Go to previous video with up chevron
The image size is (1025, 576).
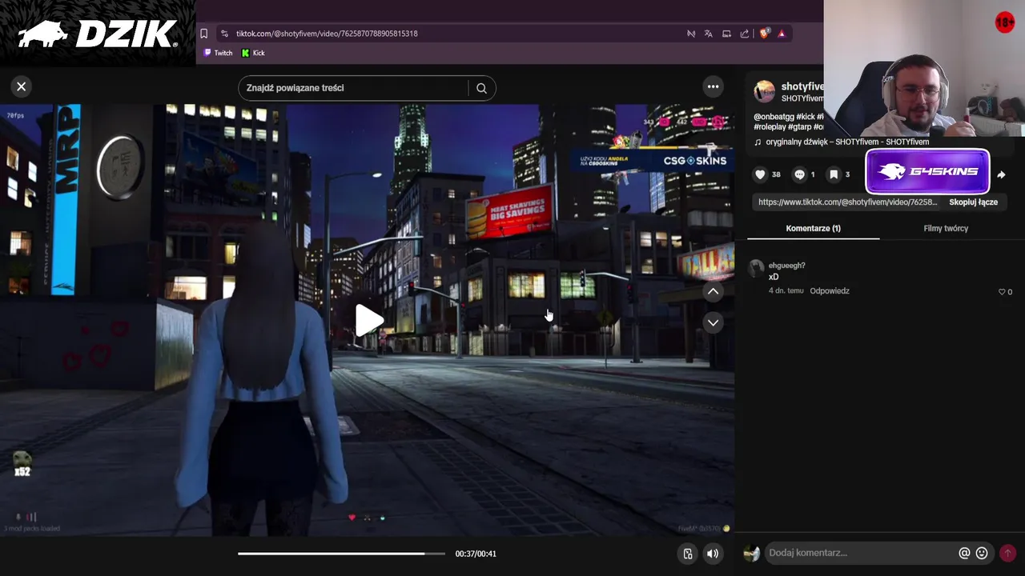[713, 292]
